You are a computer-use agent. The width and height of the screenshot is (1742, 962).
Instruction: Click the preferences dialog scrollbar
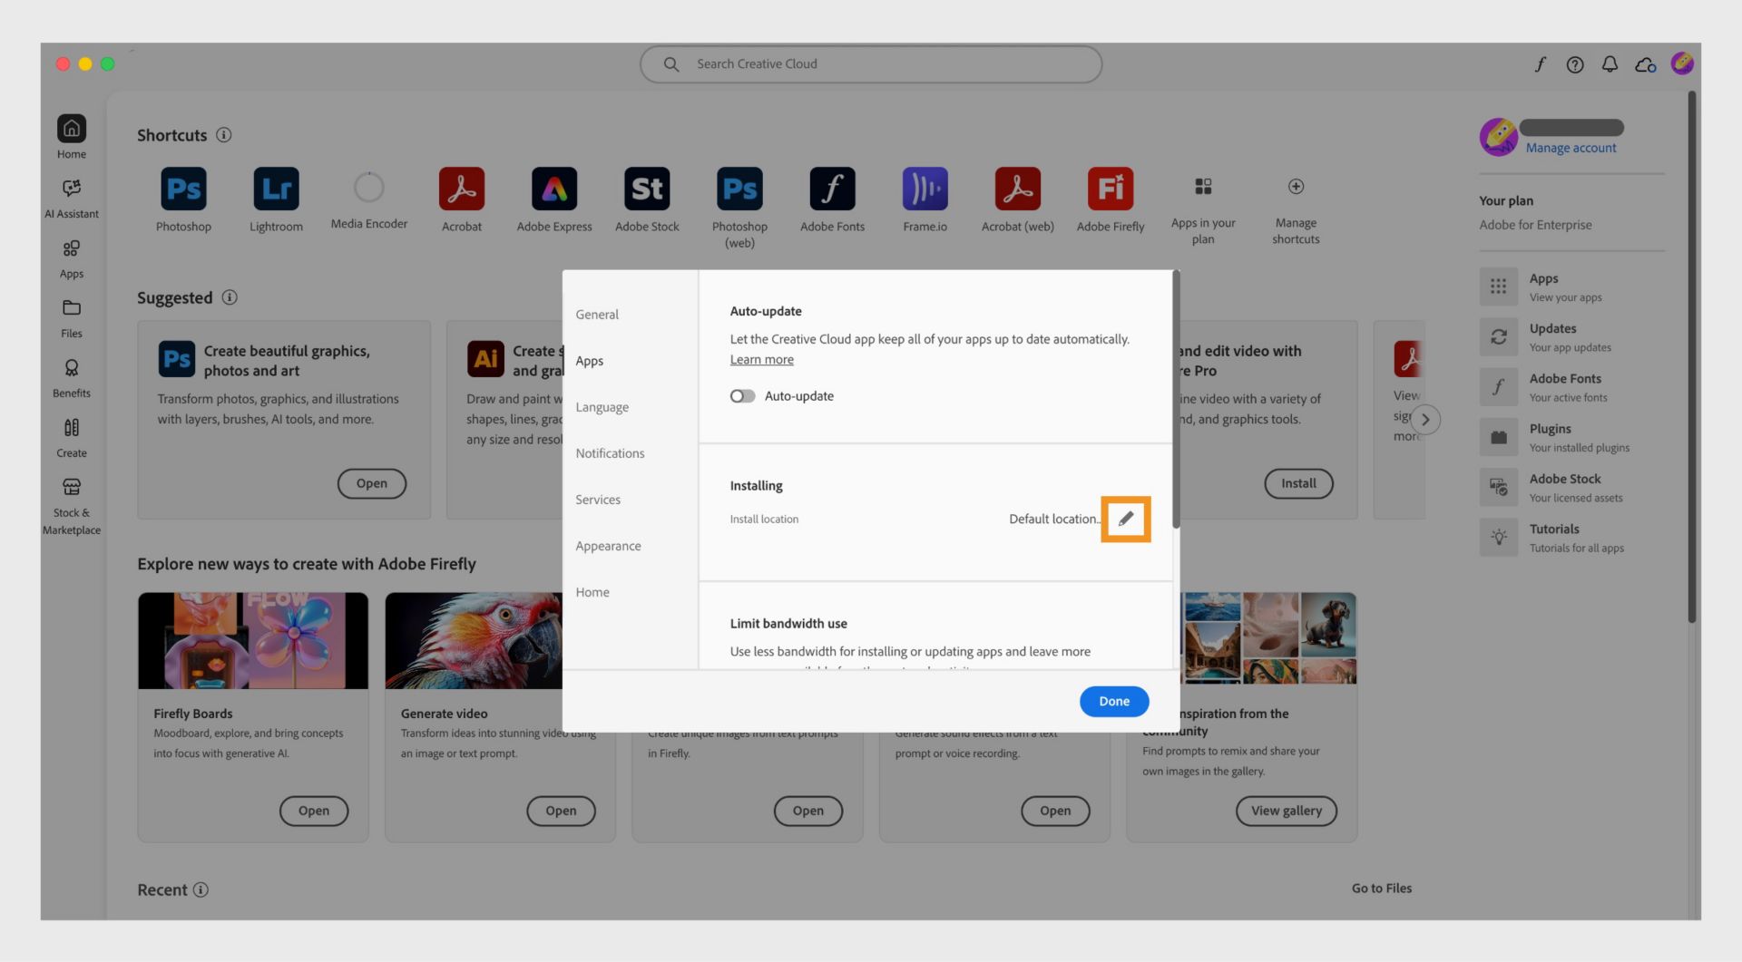(x=1176, y=399)
